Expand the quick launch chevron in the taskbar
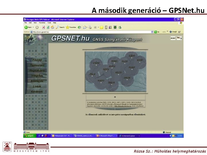This screenshot has height=155, width=207. (49, 135)
